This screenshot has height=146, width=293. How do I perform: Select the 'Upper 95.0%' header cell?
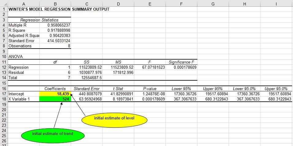coord(276,89)
